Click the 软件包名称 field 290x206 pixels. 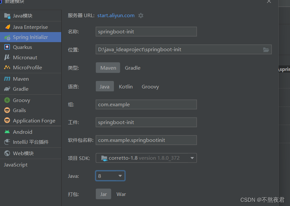pos(146,140)
